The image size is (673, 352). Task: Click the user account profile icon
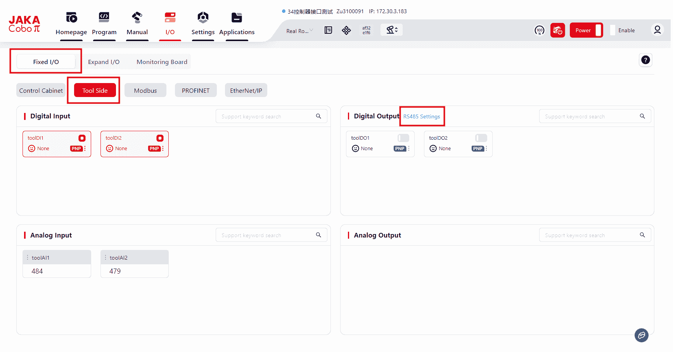click(x=657, y=30)
